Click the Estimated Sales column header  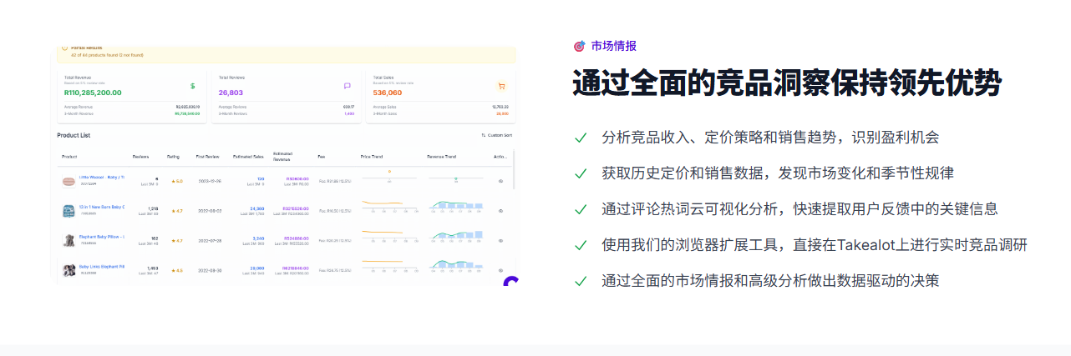248,157
